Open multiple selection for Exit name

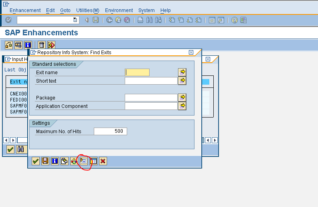coord(182,72)
